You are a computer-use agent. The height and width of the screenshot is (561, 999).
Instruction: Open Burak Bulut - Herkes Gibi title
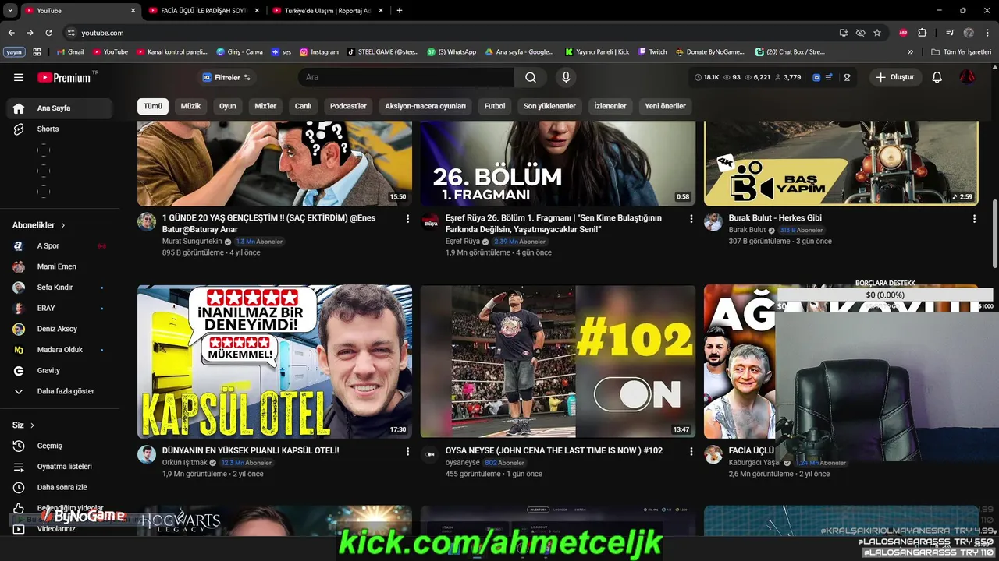tap(775, 218)
